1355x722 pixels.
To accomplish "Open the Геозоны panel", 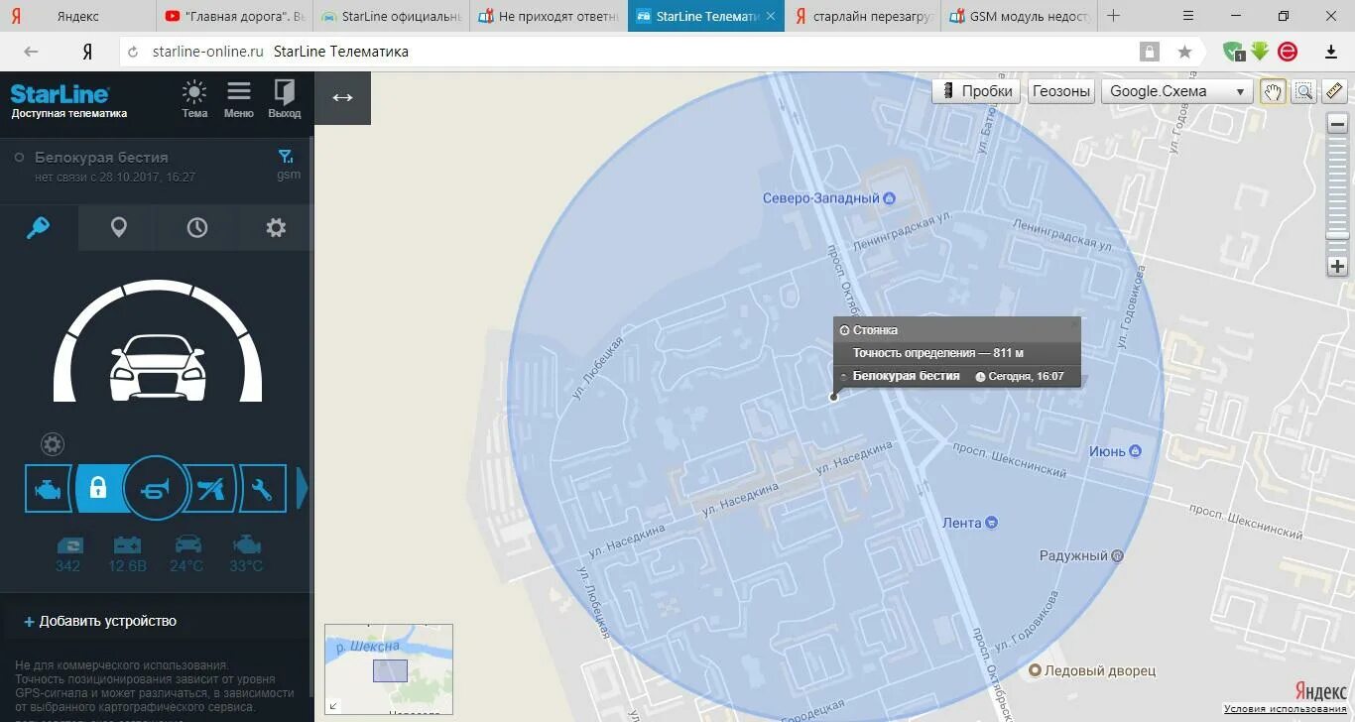I will coord(1061,91).
